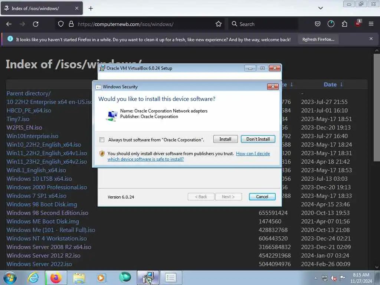
Task: Click the notification info icon
Action: [x=10, y=39]
